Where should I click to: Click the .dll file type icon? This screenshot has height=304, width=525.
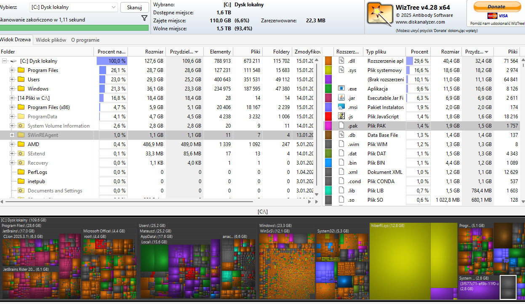pos(341,61)
